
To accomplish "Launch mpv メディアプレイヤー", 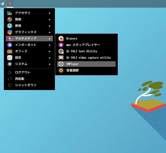I will tap(86, 45).
